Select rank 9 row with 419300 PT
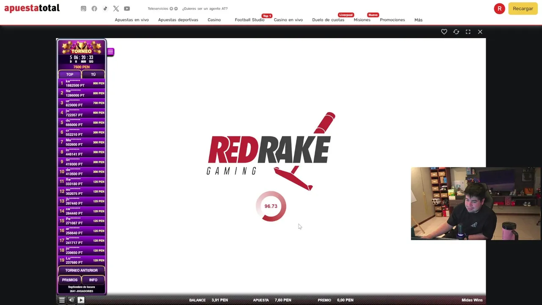 (x=81, y=162)
